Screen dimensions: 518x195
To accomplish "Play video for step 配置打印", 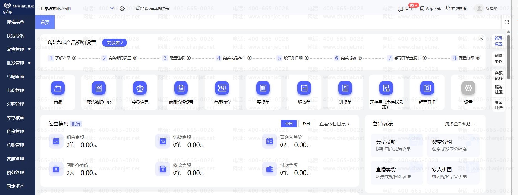I will click(478, 58).
